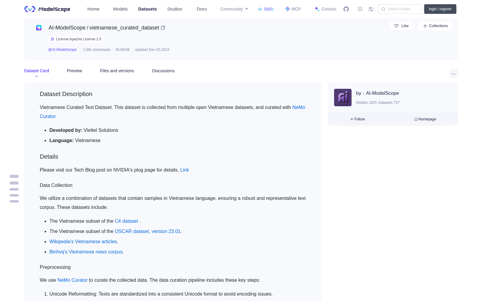Open NeMo Curator link under Preprocessing
This screenshot has height=301, width=482.
[72, 280]
